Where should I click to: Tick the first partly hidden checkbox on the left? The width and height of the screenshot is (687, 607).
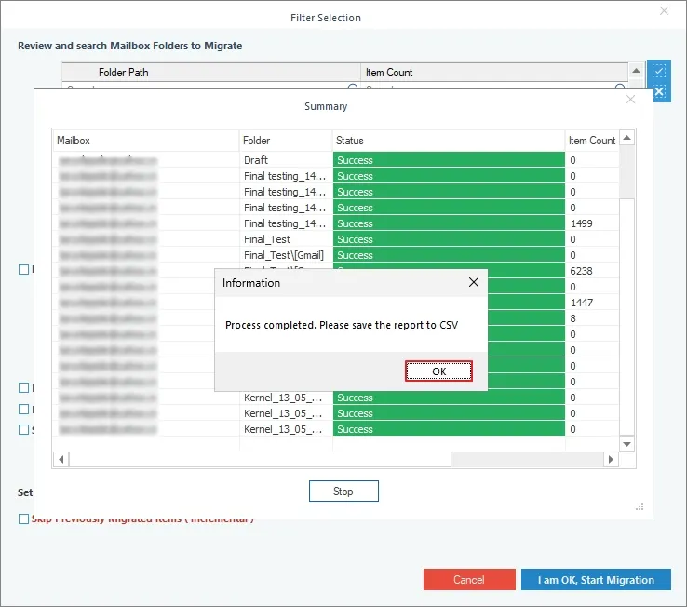(x=23, y=270)
